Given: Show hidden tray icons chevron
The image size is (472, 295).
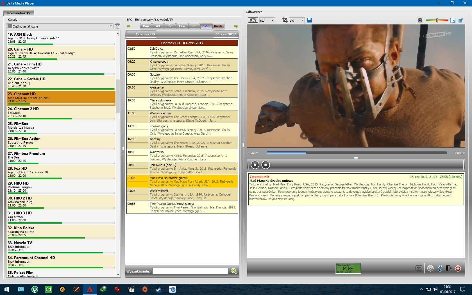Looking at the screenshot, I should pos(421,289).
